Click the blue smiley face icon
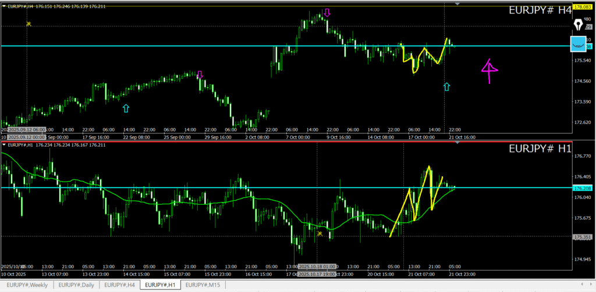596x292 pixels. (x=578, y=44)
